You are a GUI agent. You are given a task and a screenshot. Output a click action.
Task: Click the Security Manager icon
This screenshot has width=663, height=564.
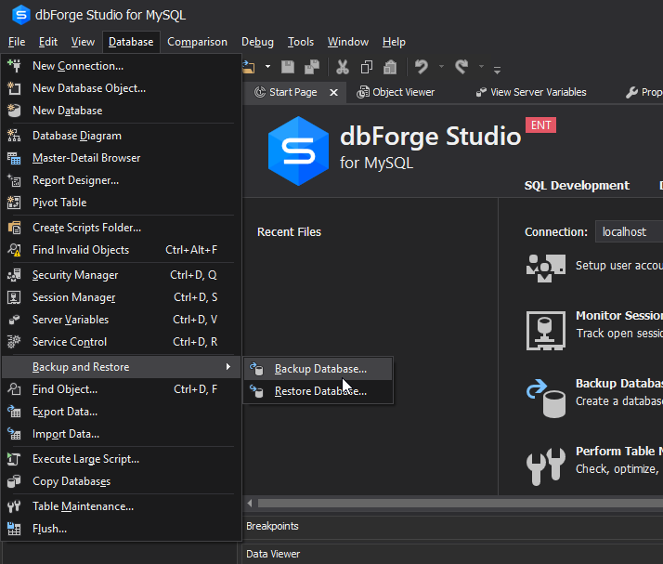point(14,275)
